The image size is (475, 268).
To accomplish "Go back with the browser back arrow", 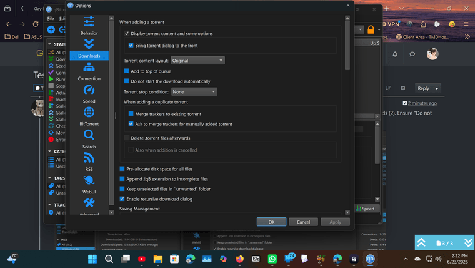I will coord(9,24).
